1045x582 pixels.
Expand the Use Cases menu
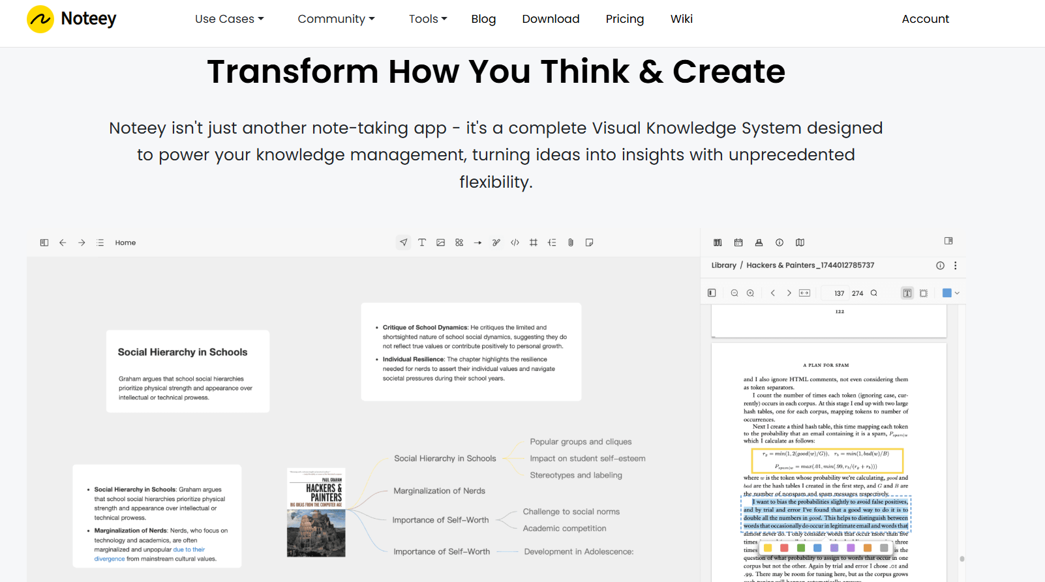230,19
